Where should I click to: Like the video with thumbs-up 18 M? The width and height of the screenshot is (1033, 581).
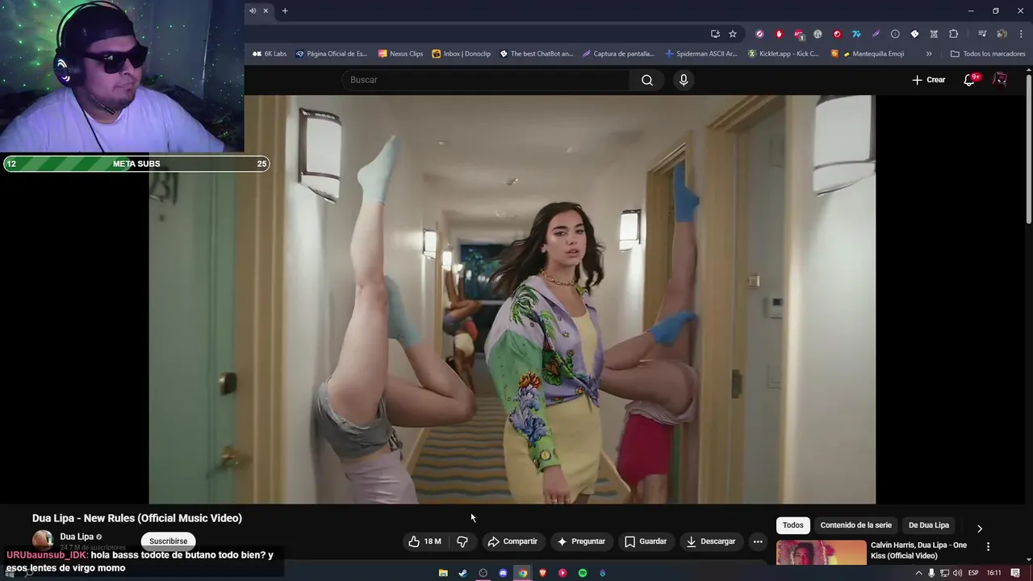click(x=424, y=541)
